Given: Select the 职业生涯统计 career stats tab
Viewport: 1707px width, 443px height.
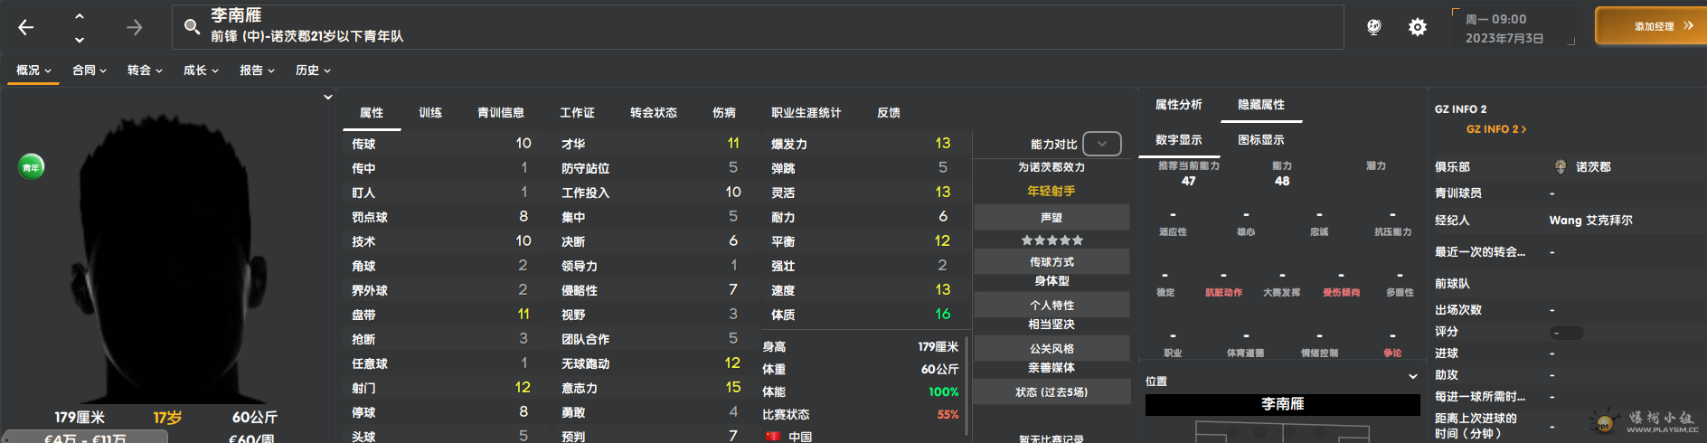Looking at the screenshot, I should tap(806, 113).
